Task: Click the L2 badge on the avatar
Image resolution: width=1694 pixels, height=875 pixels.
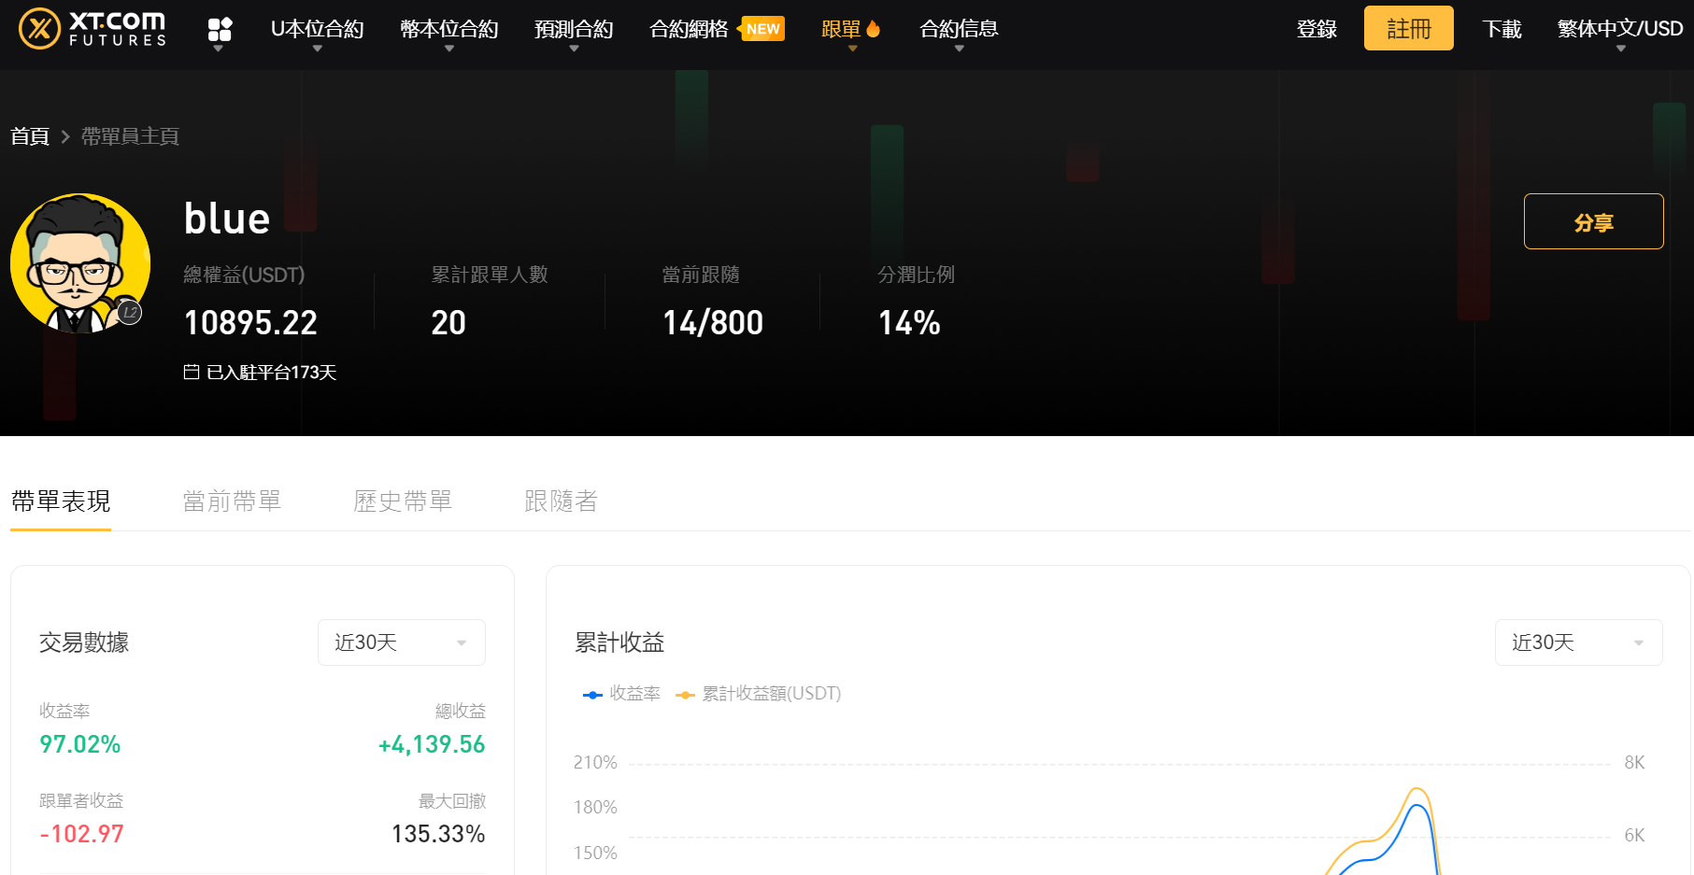Action: pyautogui.click(x=130, y=313)
